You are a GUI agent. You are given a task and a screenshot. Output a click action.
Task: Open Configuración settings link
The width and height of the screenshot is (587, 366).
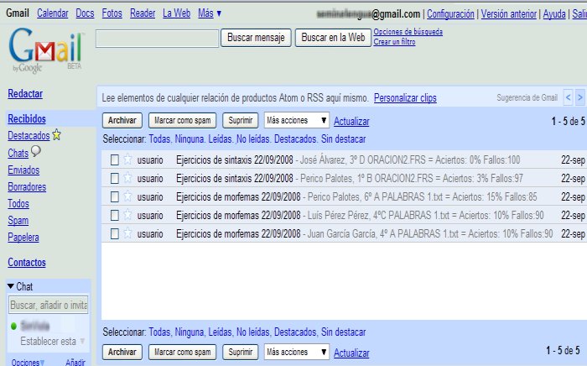click(451, 14)
